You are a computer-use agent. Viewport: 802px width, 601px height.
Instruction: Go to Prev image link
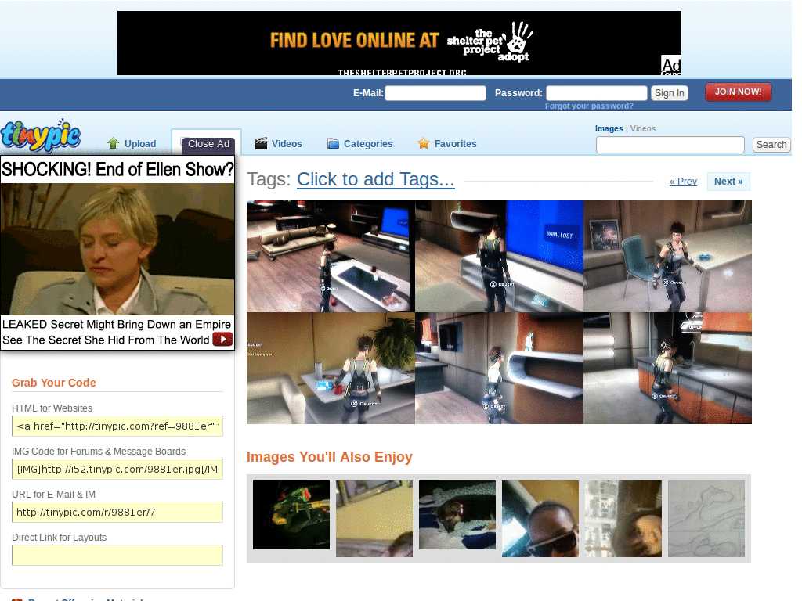[683, 182]
